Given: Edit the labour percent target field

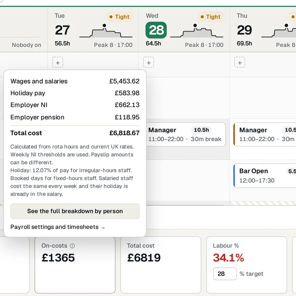Looking at the screenshot, I should [x=225, y=274].
